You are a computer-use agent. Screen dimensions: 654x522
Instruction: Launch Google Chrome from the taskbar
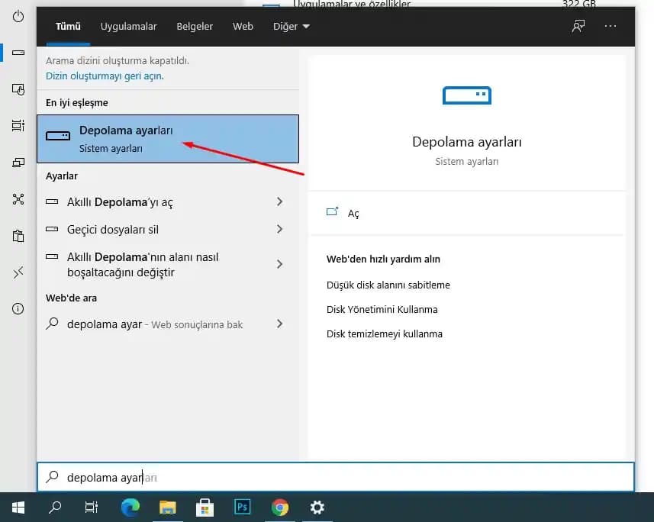(x=280, y=506)
